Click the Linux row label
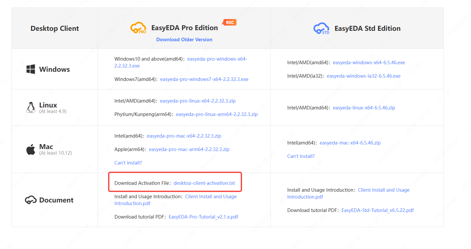This screenshot has height=249, width=471. pos(48,105)
